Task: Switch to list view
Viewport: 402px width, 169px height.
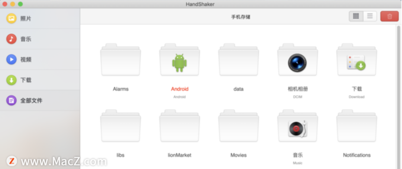Action: click(370, 16)
